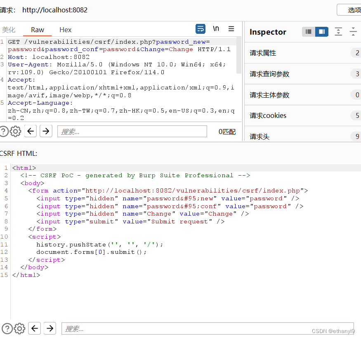Open request editor hamburger menu
The width and height of the screenshot is (361, 338).
[231, 29]
